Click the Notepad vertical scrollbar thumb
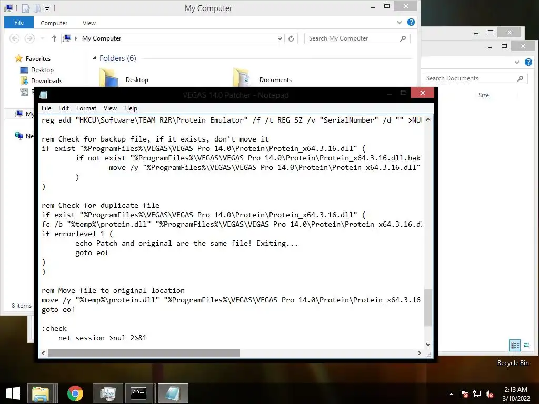This screenshot has width=539, height=404. click(428, 307)
